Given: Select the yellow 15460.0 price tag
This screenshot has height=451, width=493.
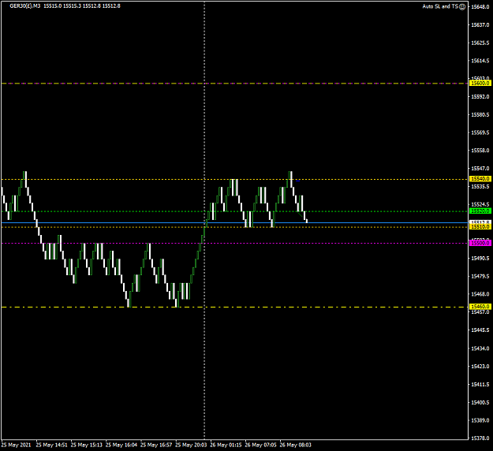Looking at the screenshot, I should tap(480, 307).
